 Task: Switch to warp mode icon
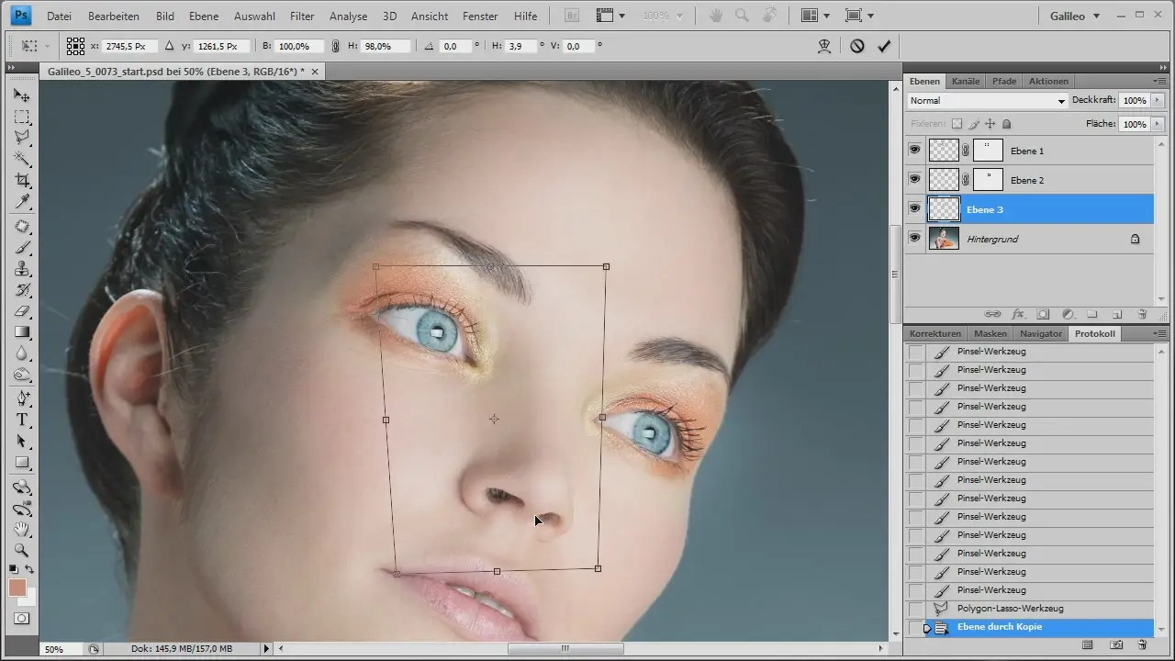pos(824,46)
